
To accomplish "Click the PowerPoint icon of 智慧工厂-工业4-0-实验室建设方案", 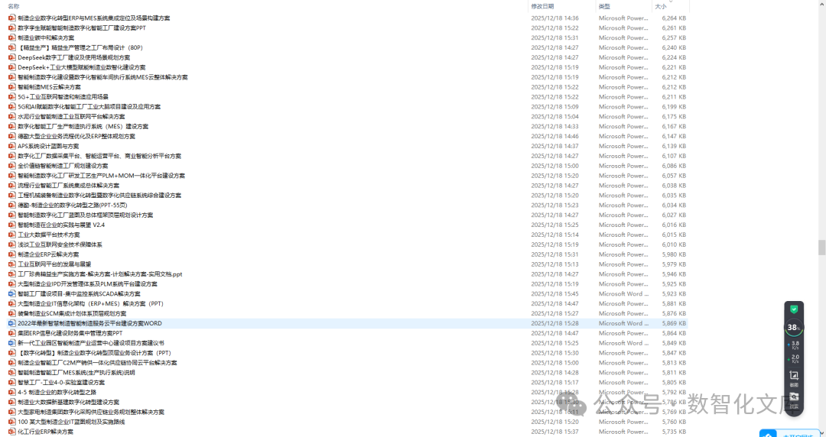I will pyautogui.click(x=12, y=382).
